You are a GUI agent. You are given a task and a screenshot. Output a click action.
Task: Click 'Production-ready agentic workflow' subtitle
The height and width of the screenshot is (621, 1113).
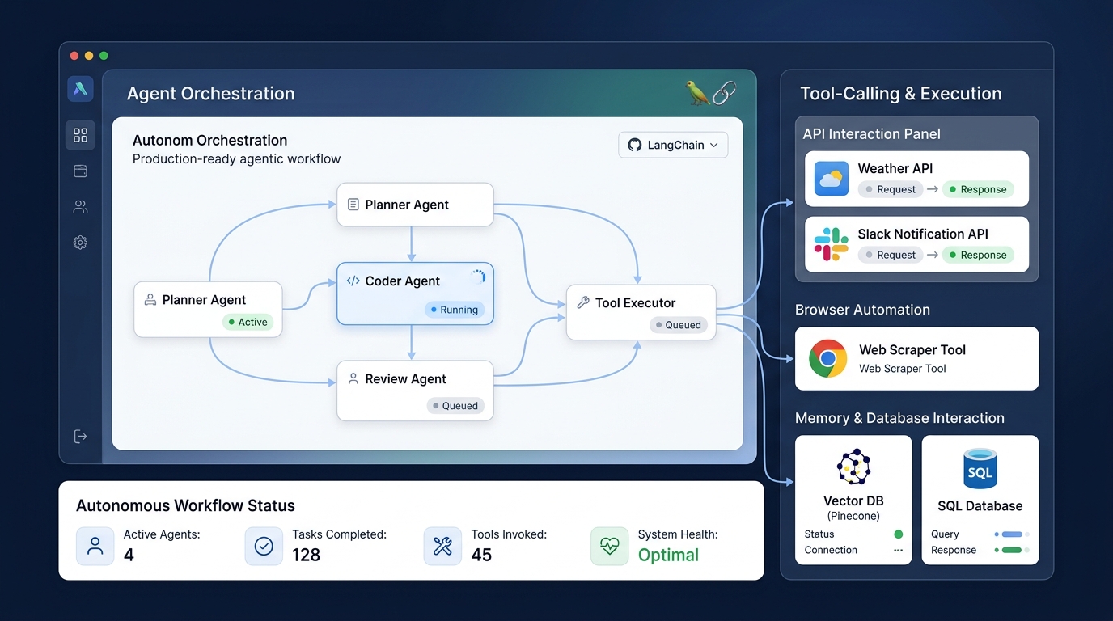point(236,159)
